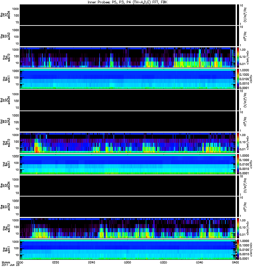Click the thd fff 32 scm3 black panel
255x272 pixels.
[x=128, y=121]
